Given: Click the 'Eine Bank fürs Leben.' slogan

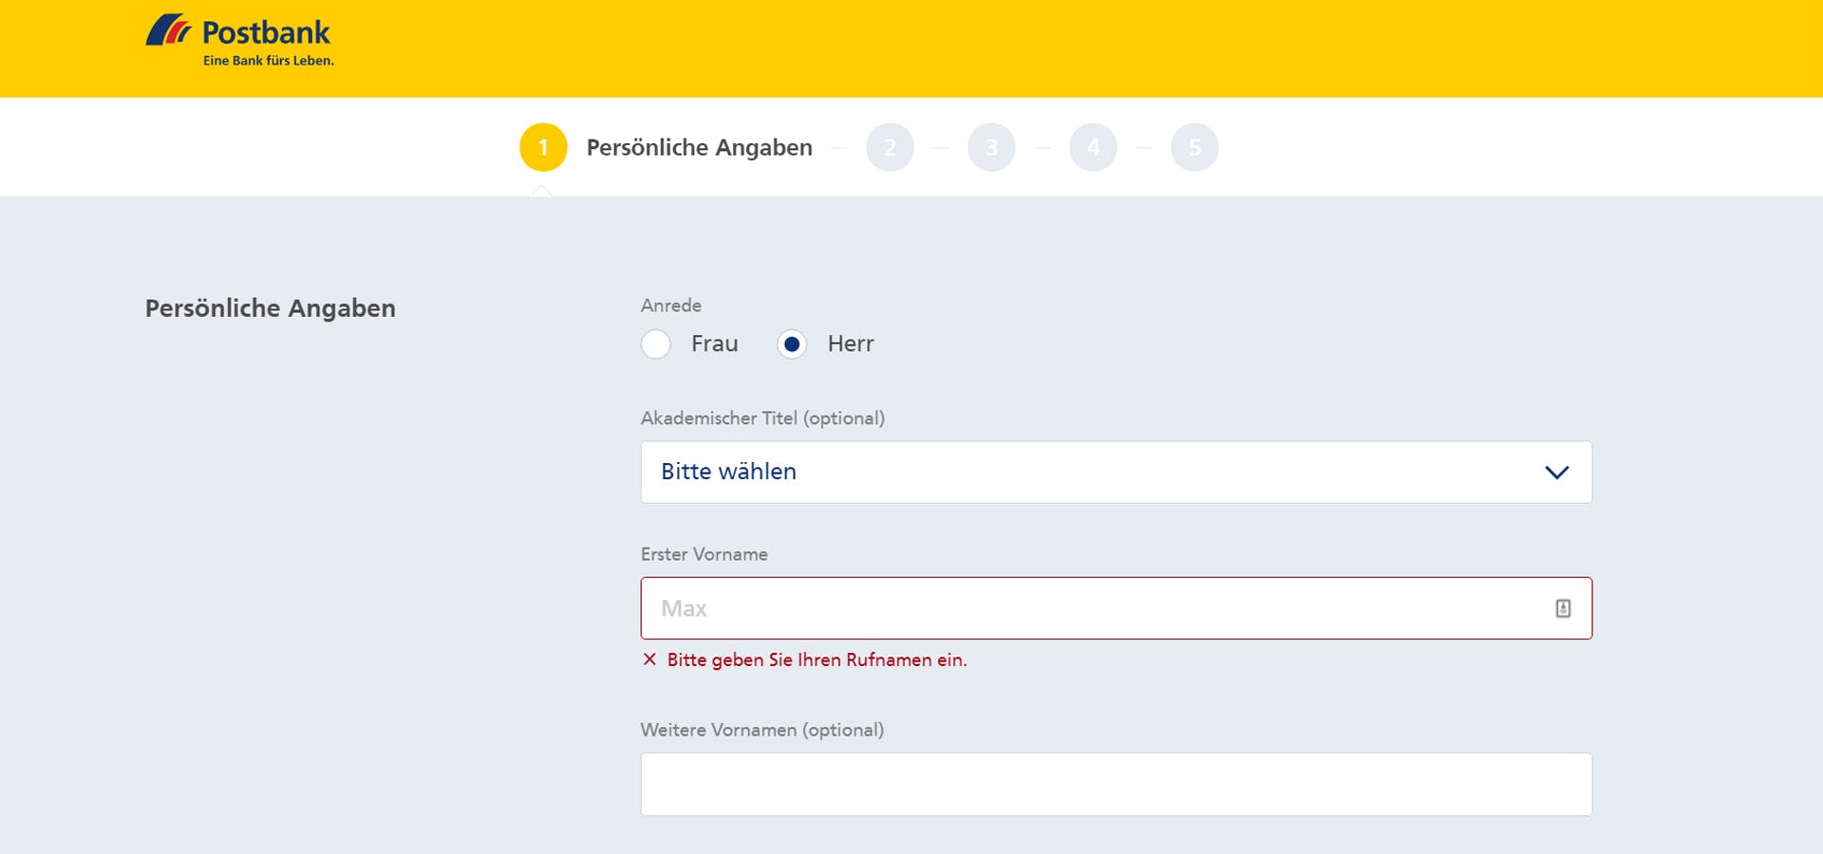Looking at the screenshot, I should [269, 61].
